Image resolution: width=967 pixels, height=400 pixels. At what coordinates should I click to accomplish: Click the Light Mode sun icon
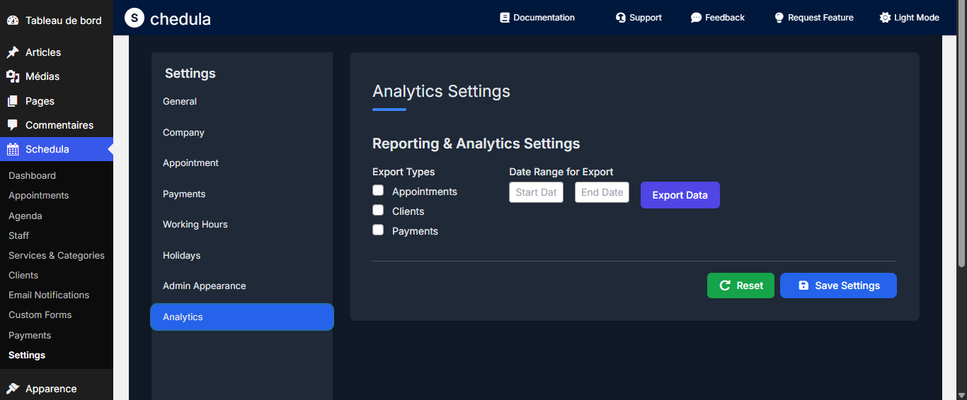pyautogui.click(x=885, y=18)
